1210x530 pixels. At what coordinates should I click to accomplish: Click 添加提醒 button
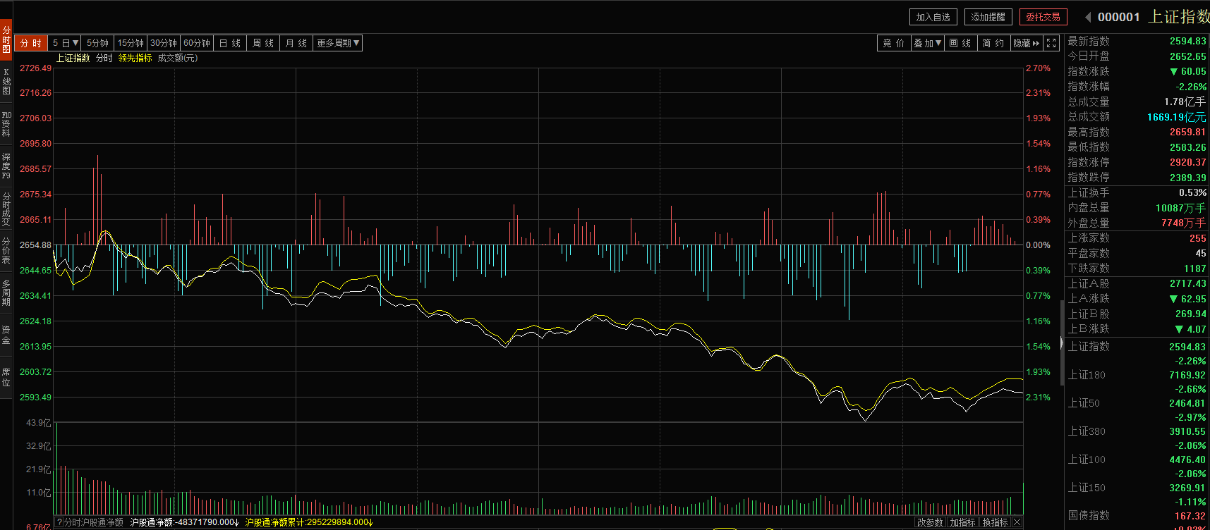988,17
